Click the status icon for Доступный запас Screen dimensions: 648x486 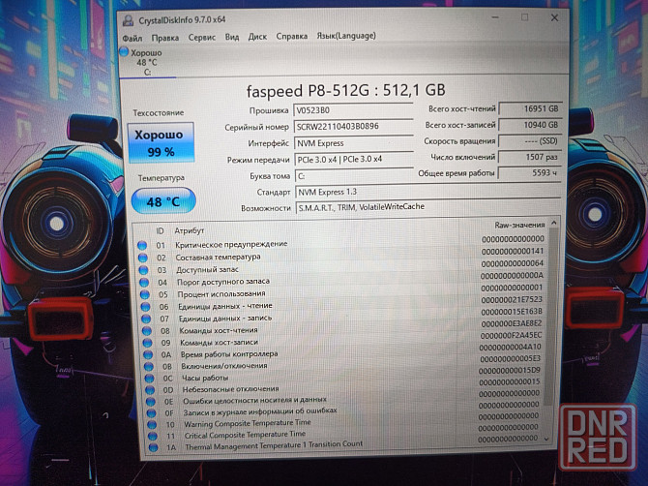pos(143,270)
